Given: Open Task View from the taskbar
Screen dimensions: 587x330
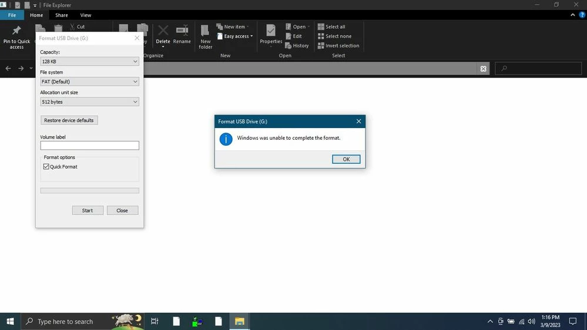Looking at the screenshot, I should [x=154, y=321].
